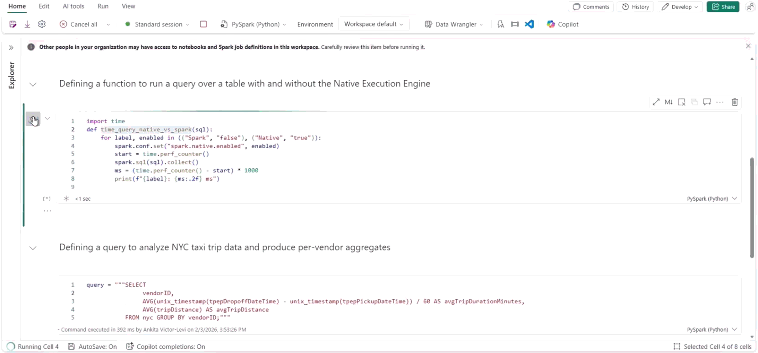
Task: Open the ellipsis below the running cell
Action: point(47,211)
